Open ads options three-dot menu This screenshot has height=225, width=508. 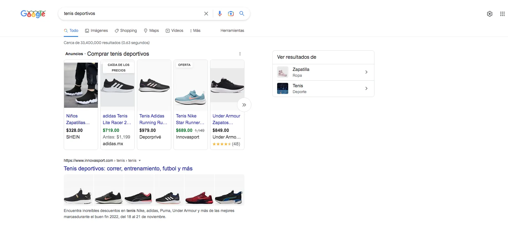point(240,54)
